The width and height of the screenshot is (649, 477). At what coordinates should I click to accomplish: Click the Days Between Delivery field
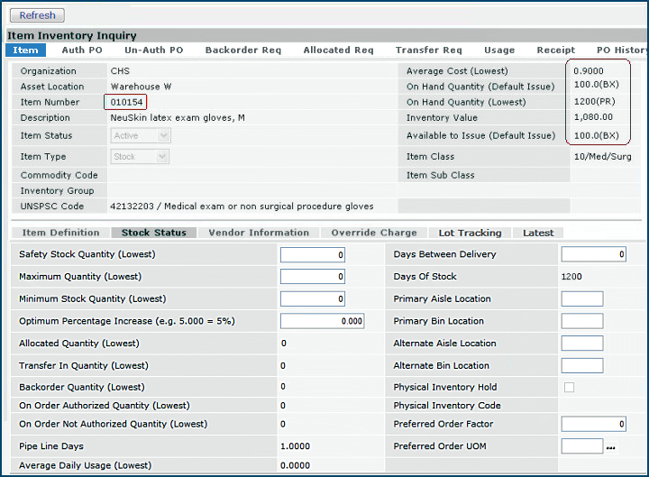pos(593,255)
